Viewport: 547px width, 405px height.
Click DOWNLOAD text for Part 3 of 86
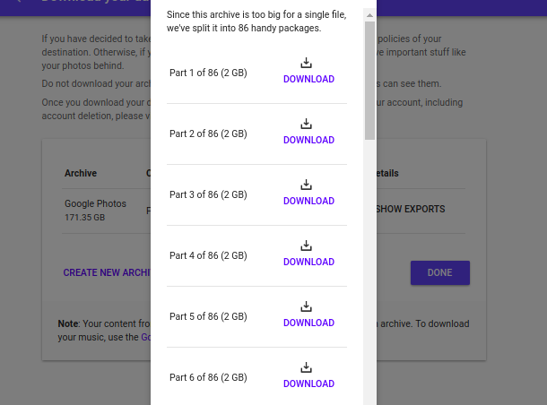click(308, 201)
